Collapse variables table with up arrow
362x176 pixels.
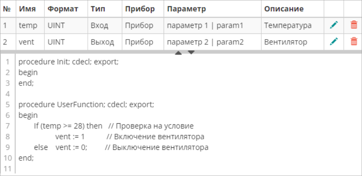[x=178, y=53]
